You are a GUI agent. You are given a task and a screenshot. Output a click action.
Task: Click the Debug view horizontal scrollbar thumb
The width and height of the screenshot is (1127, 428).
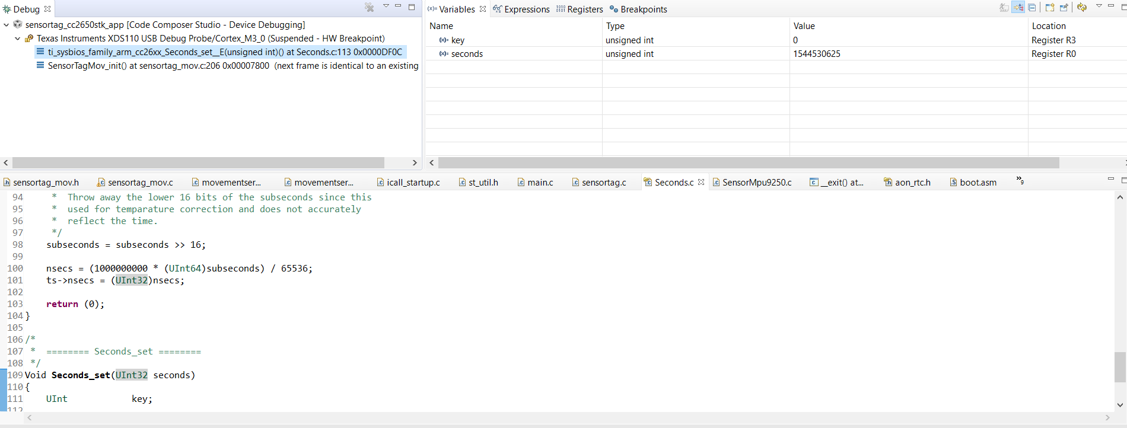tap(198, 162)
